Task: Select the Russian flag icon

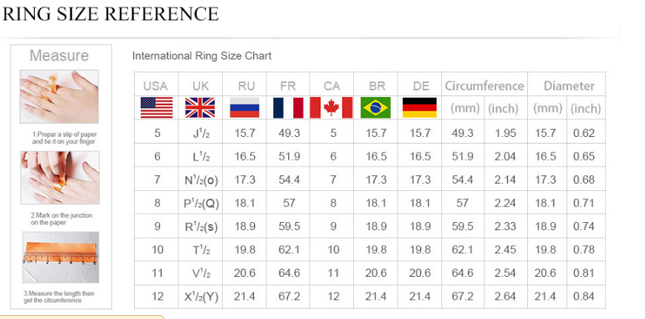Action: pyautogui.click(x=244, y=108)
